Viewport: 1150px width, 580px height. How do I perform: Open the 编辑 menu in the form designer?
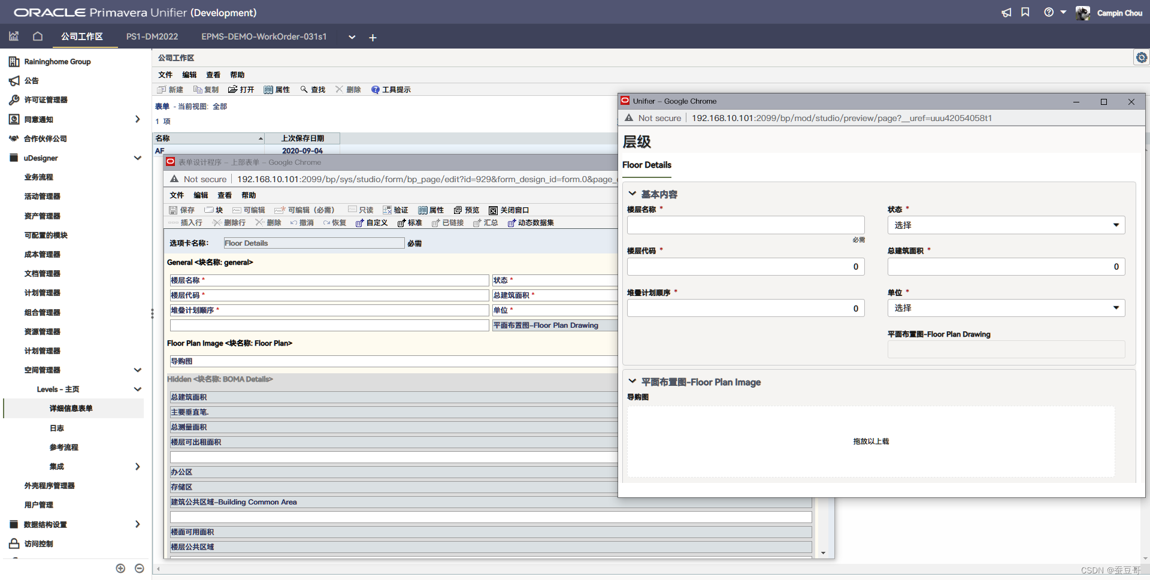[x=201, y=195]
